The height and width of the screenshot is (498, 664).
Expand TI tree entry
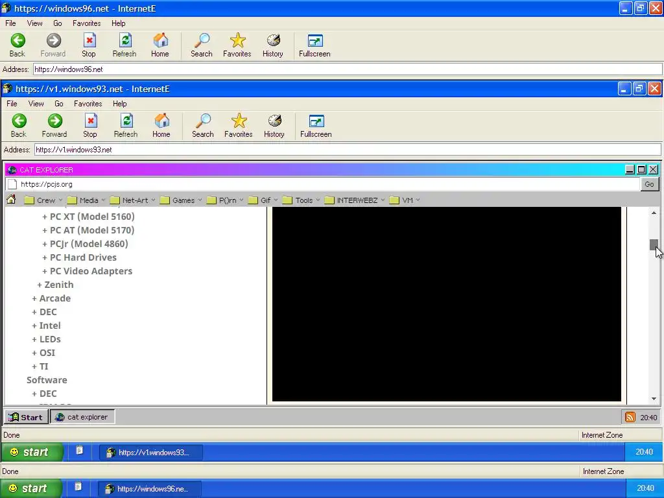(40, 366)
